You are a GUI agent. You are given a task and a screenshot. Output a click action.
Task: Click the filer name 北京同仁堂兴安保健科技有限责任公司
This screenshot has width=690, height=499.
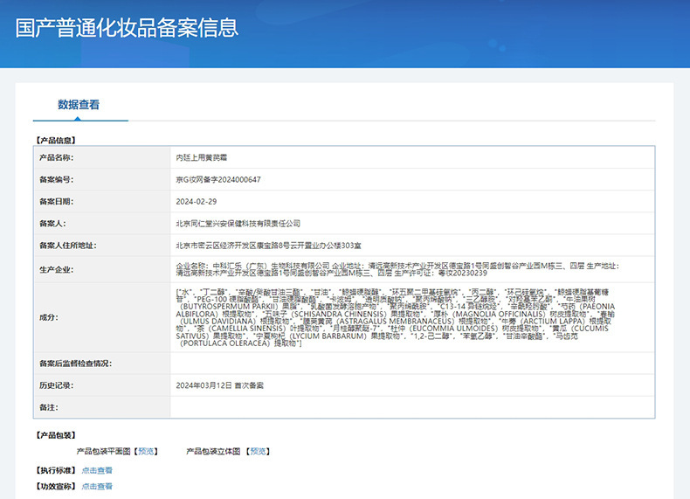click(238, 224)
